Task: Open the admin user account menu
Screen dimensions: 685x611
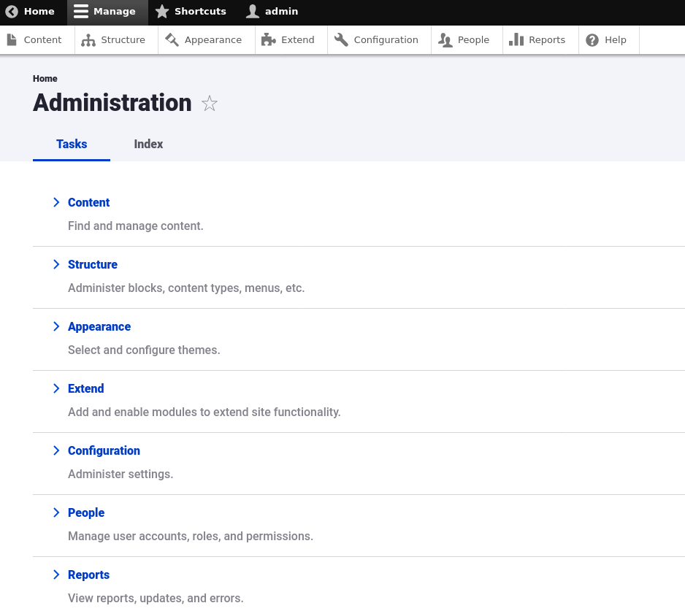Action: tap(272, 12)
